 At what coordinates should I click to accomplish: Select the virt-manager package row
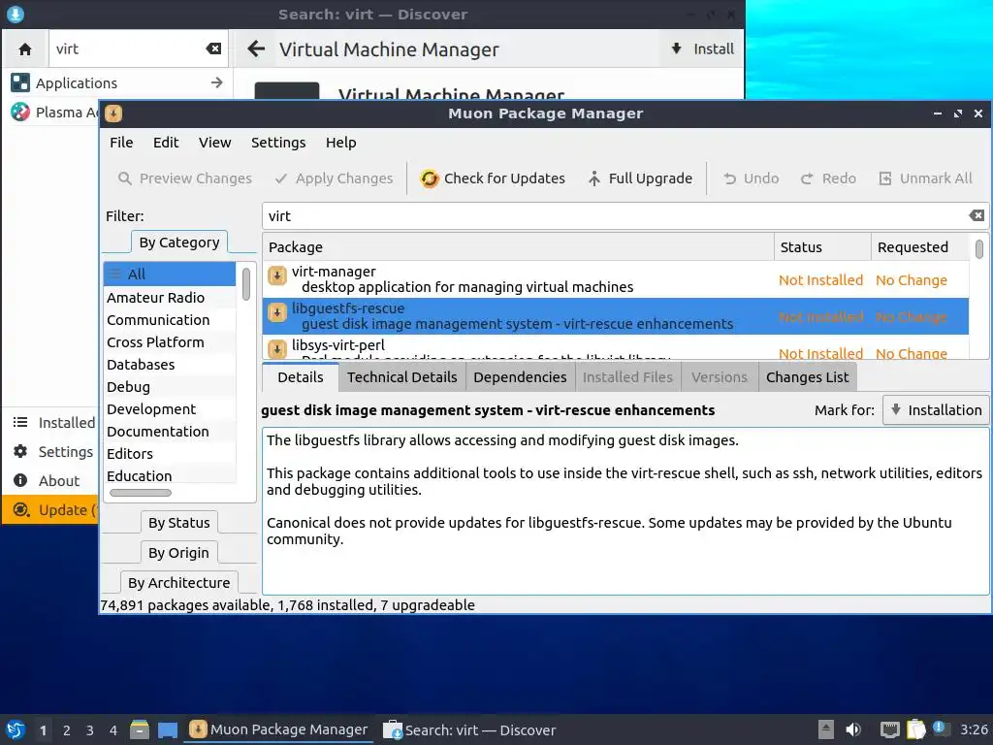616,279
